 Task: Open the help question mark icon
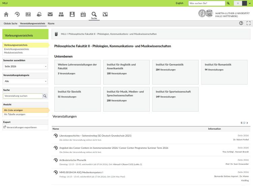241,23
